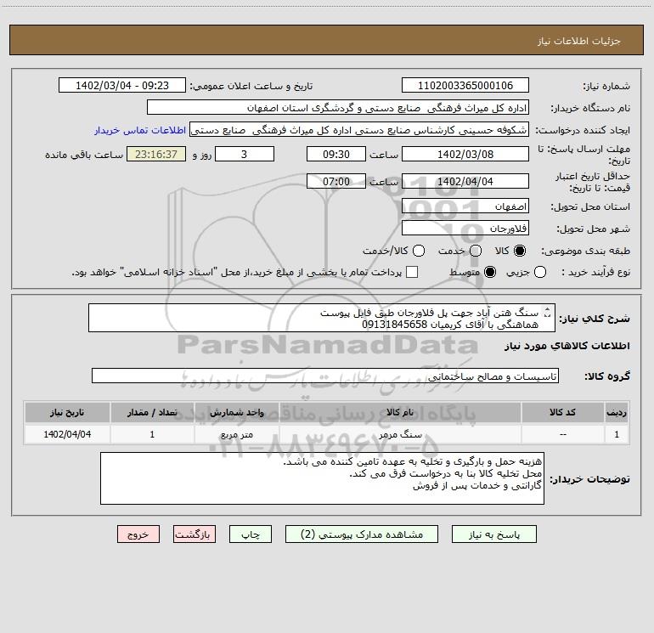654x633 pixels.
Task: Click the 1402/04/04 date cell in table
Action: (x=67, y=434)
